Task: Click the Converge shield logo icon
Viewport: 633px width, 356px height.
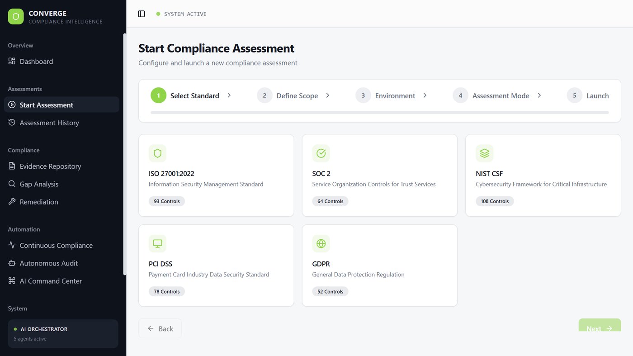Action: pos(16,17)
